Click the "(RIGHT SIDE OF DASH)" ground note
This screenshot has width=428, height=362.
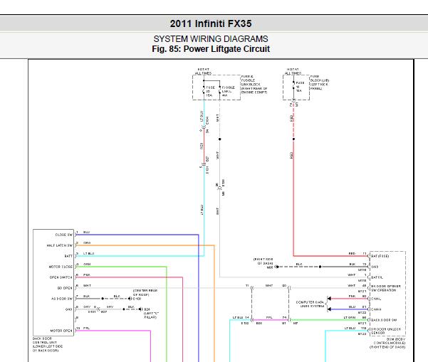pos(263,261)
